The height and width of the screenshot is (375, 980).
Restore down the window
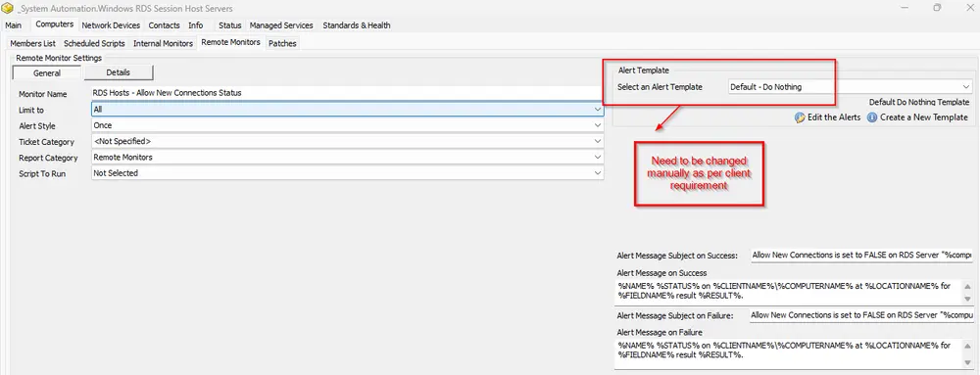pyautogui.click(x=937, y=8)
